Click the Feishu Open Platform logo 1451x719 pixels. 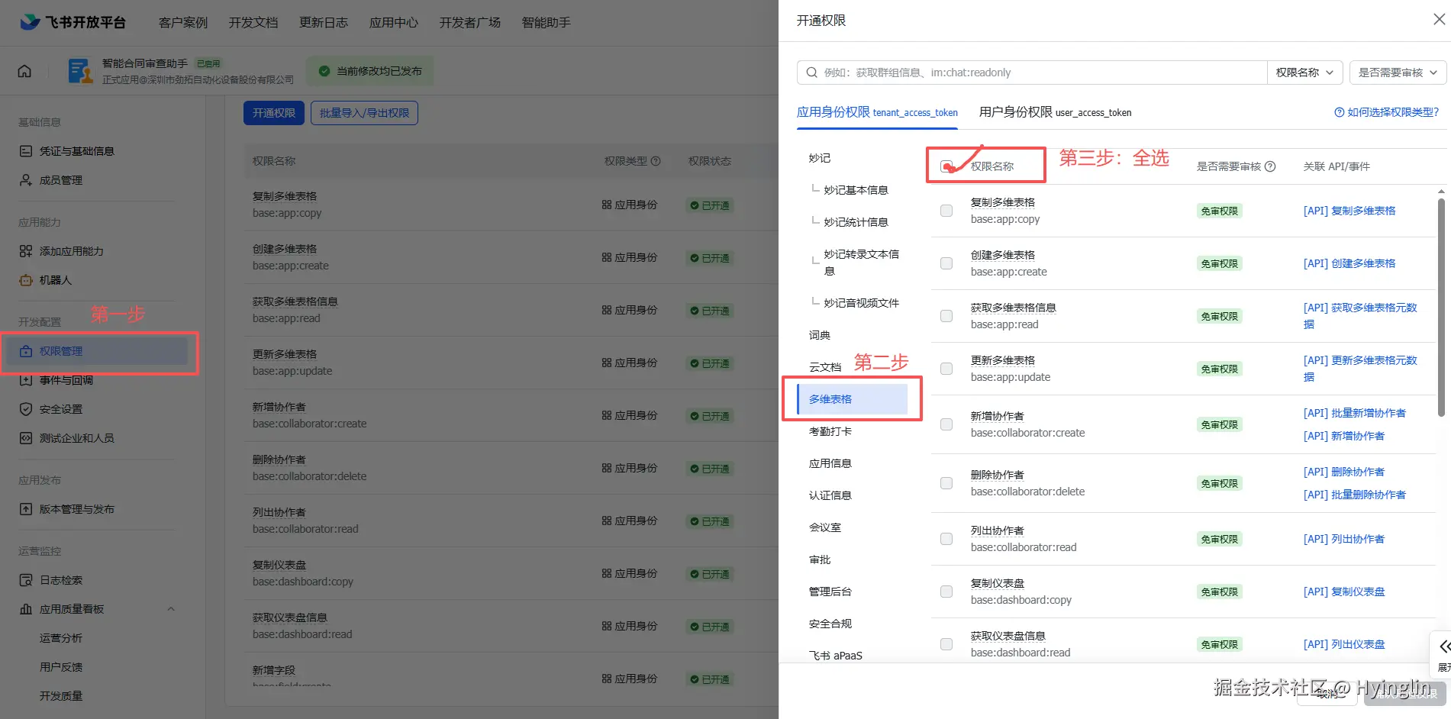pyautogui.click(x=73, y=22)
